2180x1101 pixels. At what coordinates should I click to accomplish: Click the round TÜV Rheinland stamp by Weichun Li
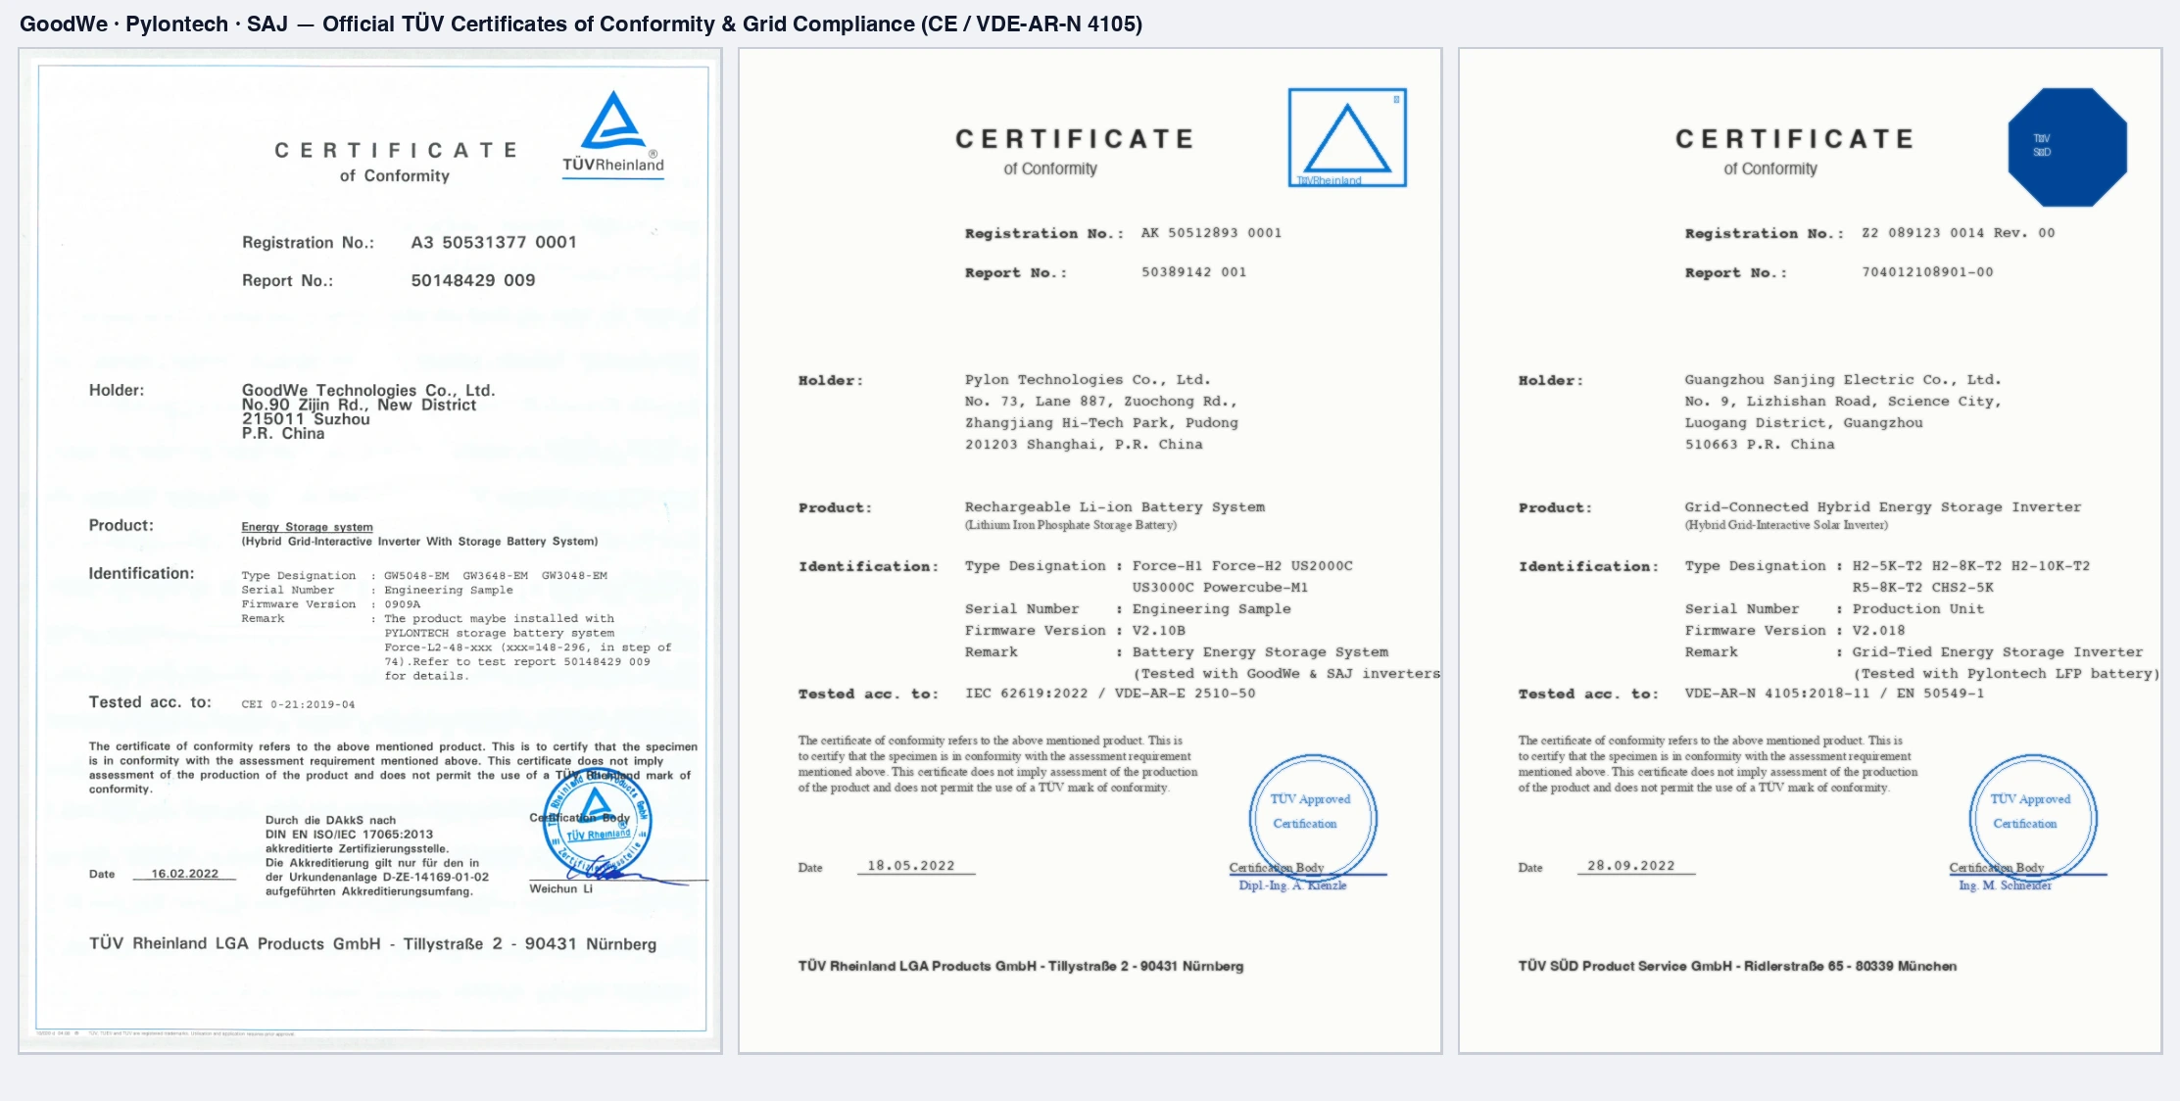pos(597,822)
